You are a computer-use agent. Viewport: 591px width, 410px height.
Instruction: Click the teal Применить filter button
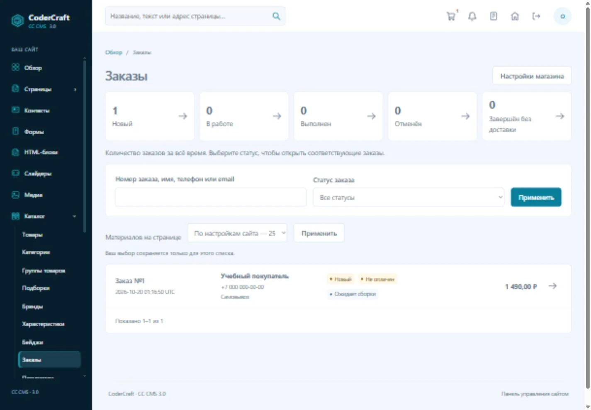click(x=536, y=197)
